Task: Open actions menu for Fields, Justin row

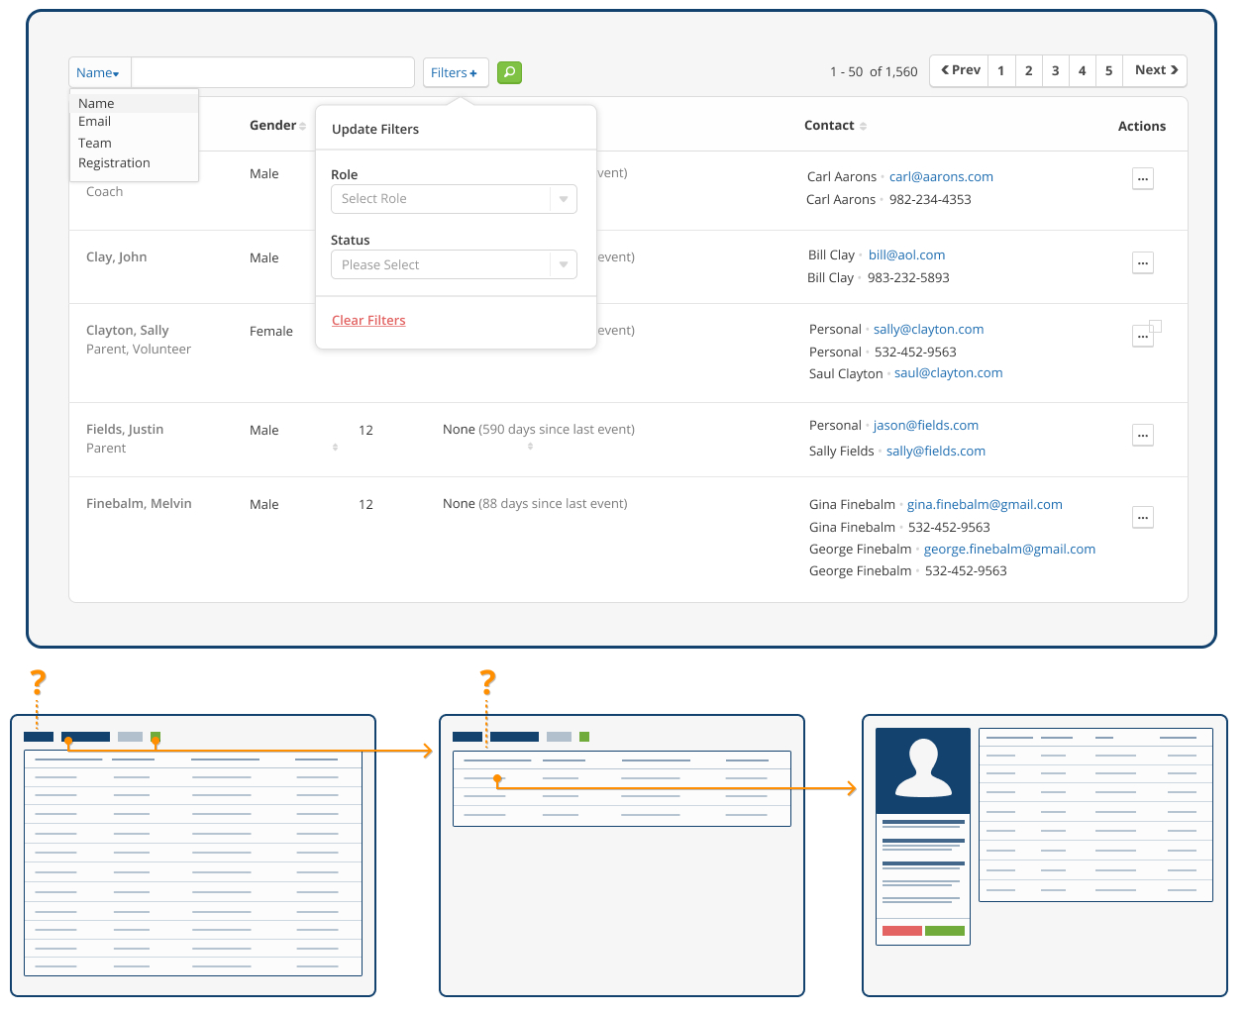Action: tap(1143, 436)
